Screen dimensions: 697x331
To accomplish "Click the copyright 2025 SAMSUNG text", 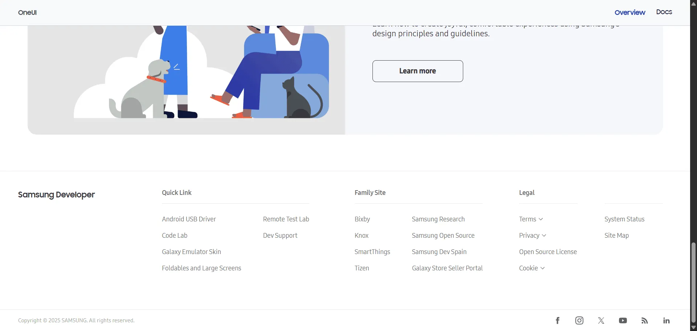I will 76,320.
